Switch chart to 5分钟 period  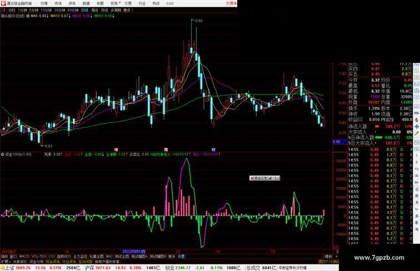[34, 10]
